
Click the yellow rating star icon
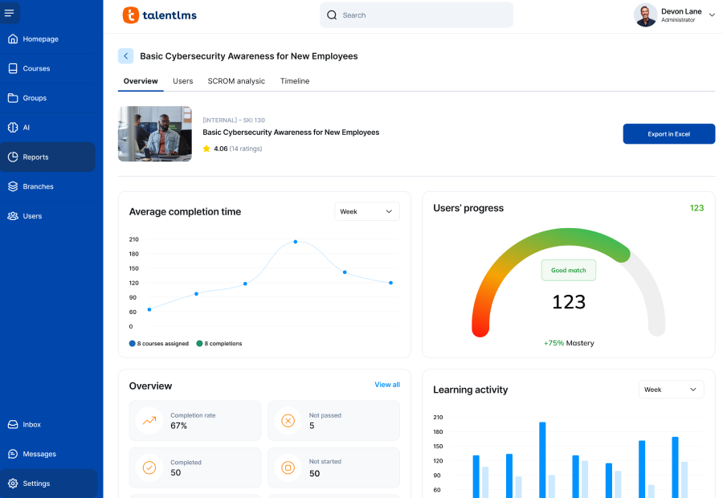click(x=206, y=149)
